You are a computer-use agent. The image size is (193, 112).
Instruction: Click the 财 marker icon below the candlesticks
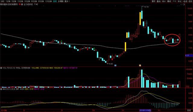(115, 66)
